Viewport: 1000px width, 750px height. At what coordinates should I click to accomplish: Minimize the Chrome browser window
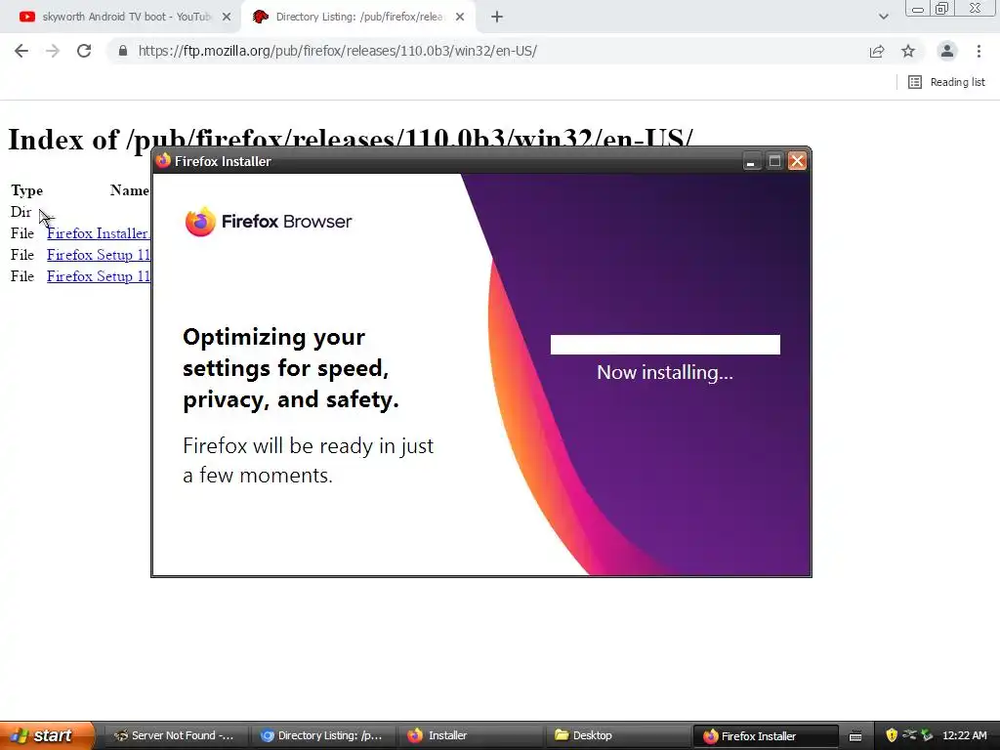918,9
